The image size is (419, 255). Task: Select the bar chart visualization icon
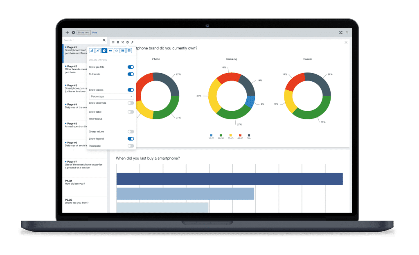[92, 50]
